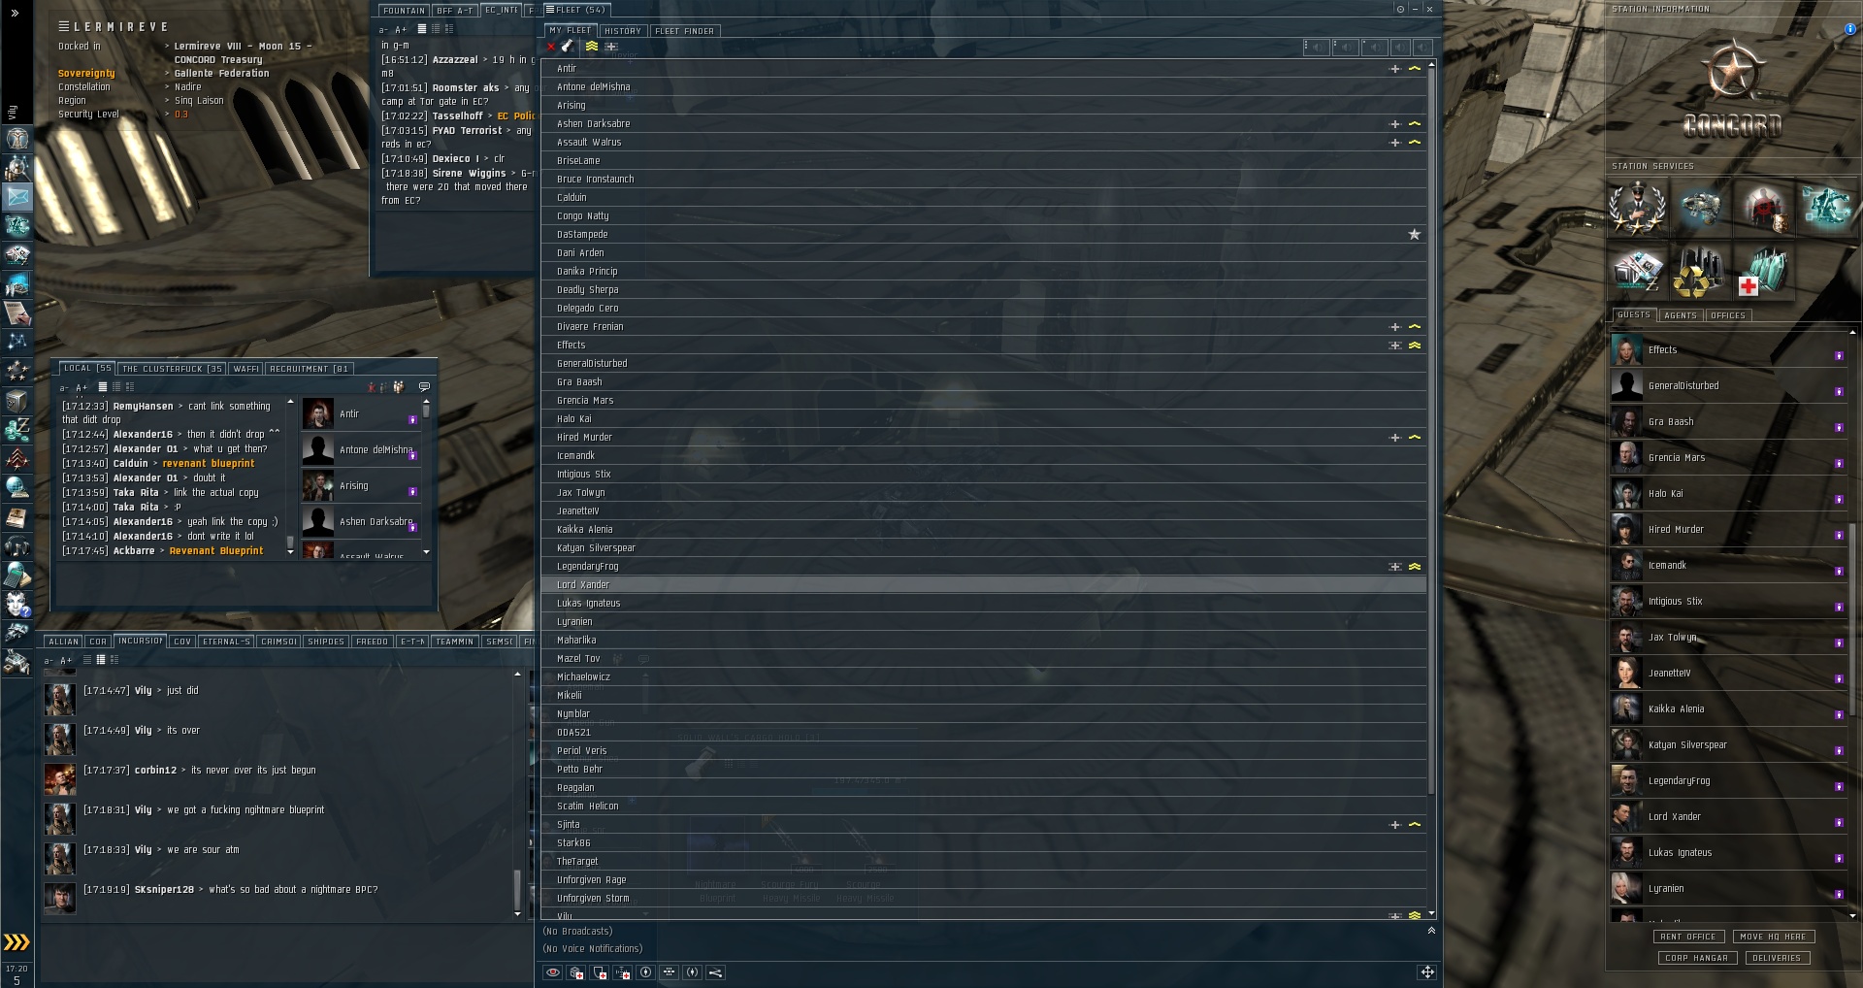
Task: Set EC_INTE intel channel to small-portrait mode
Action: click(x=436, y=29)
